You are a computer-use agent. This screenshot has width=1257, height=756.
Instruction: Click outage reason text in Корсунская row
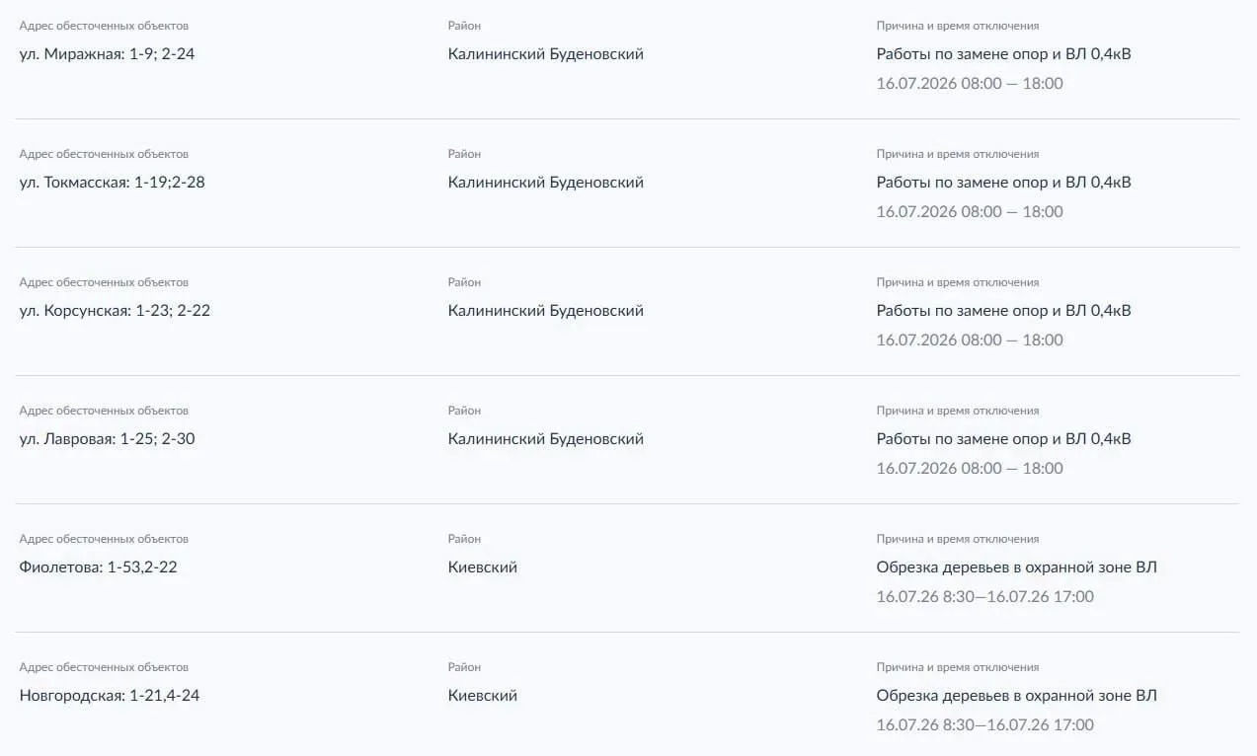(x=1003, y=311)
